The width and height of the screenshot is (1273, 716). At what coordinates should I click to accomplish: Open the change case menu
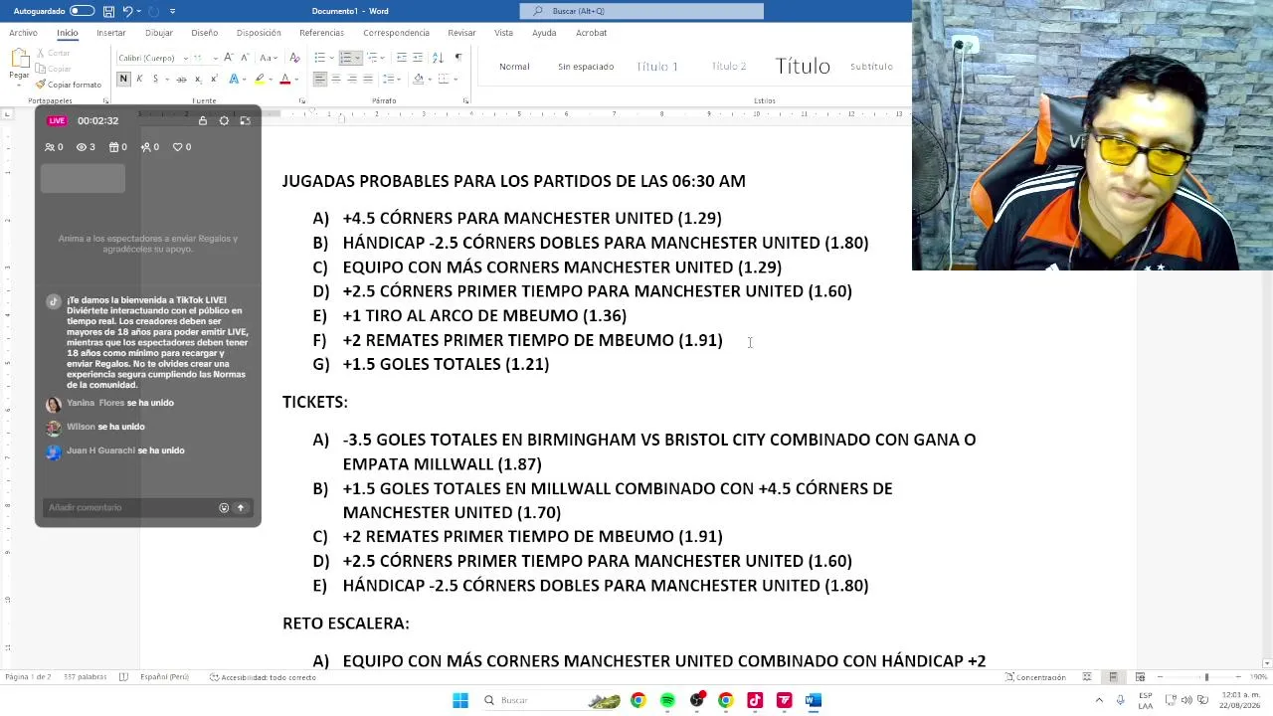tap(270, 58)
